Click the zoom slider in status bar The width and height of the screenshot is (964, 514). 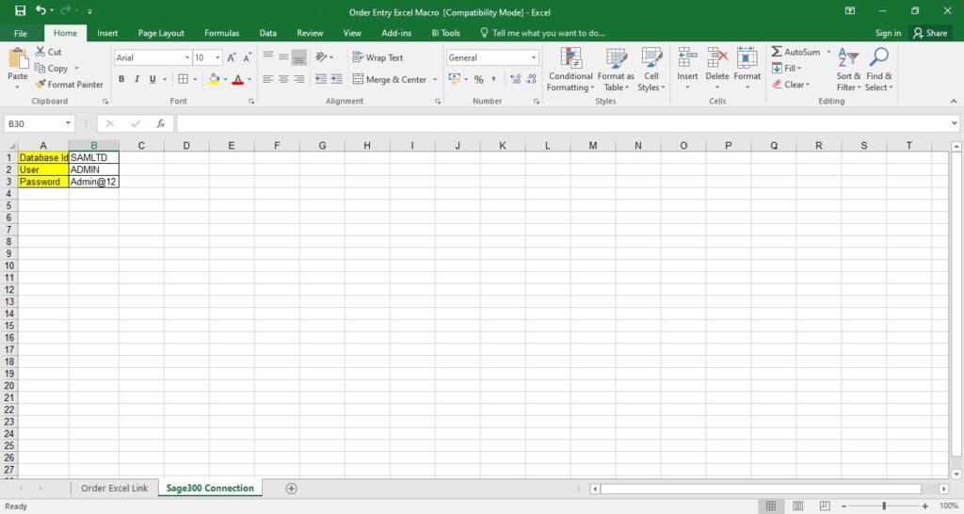(x=883, y=506)
